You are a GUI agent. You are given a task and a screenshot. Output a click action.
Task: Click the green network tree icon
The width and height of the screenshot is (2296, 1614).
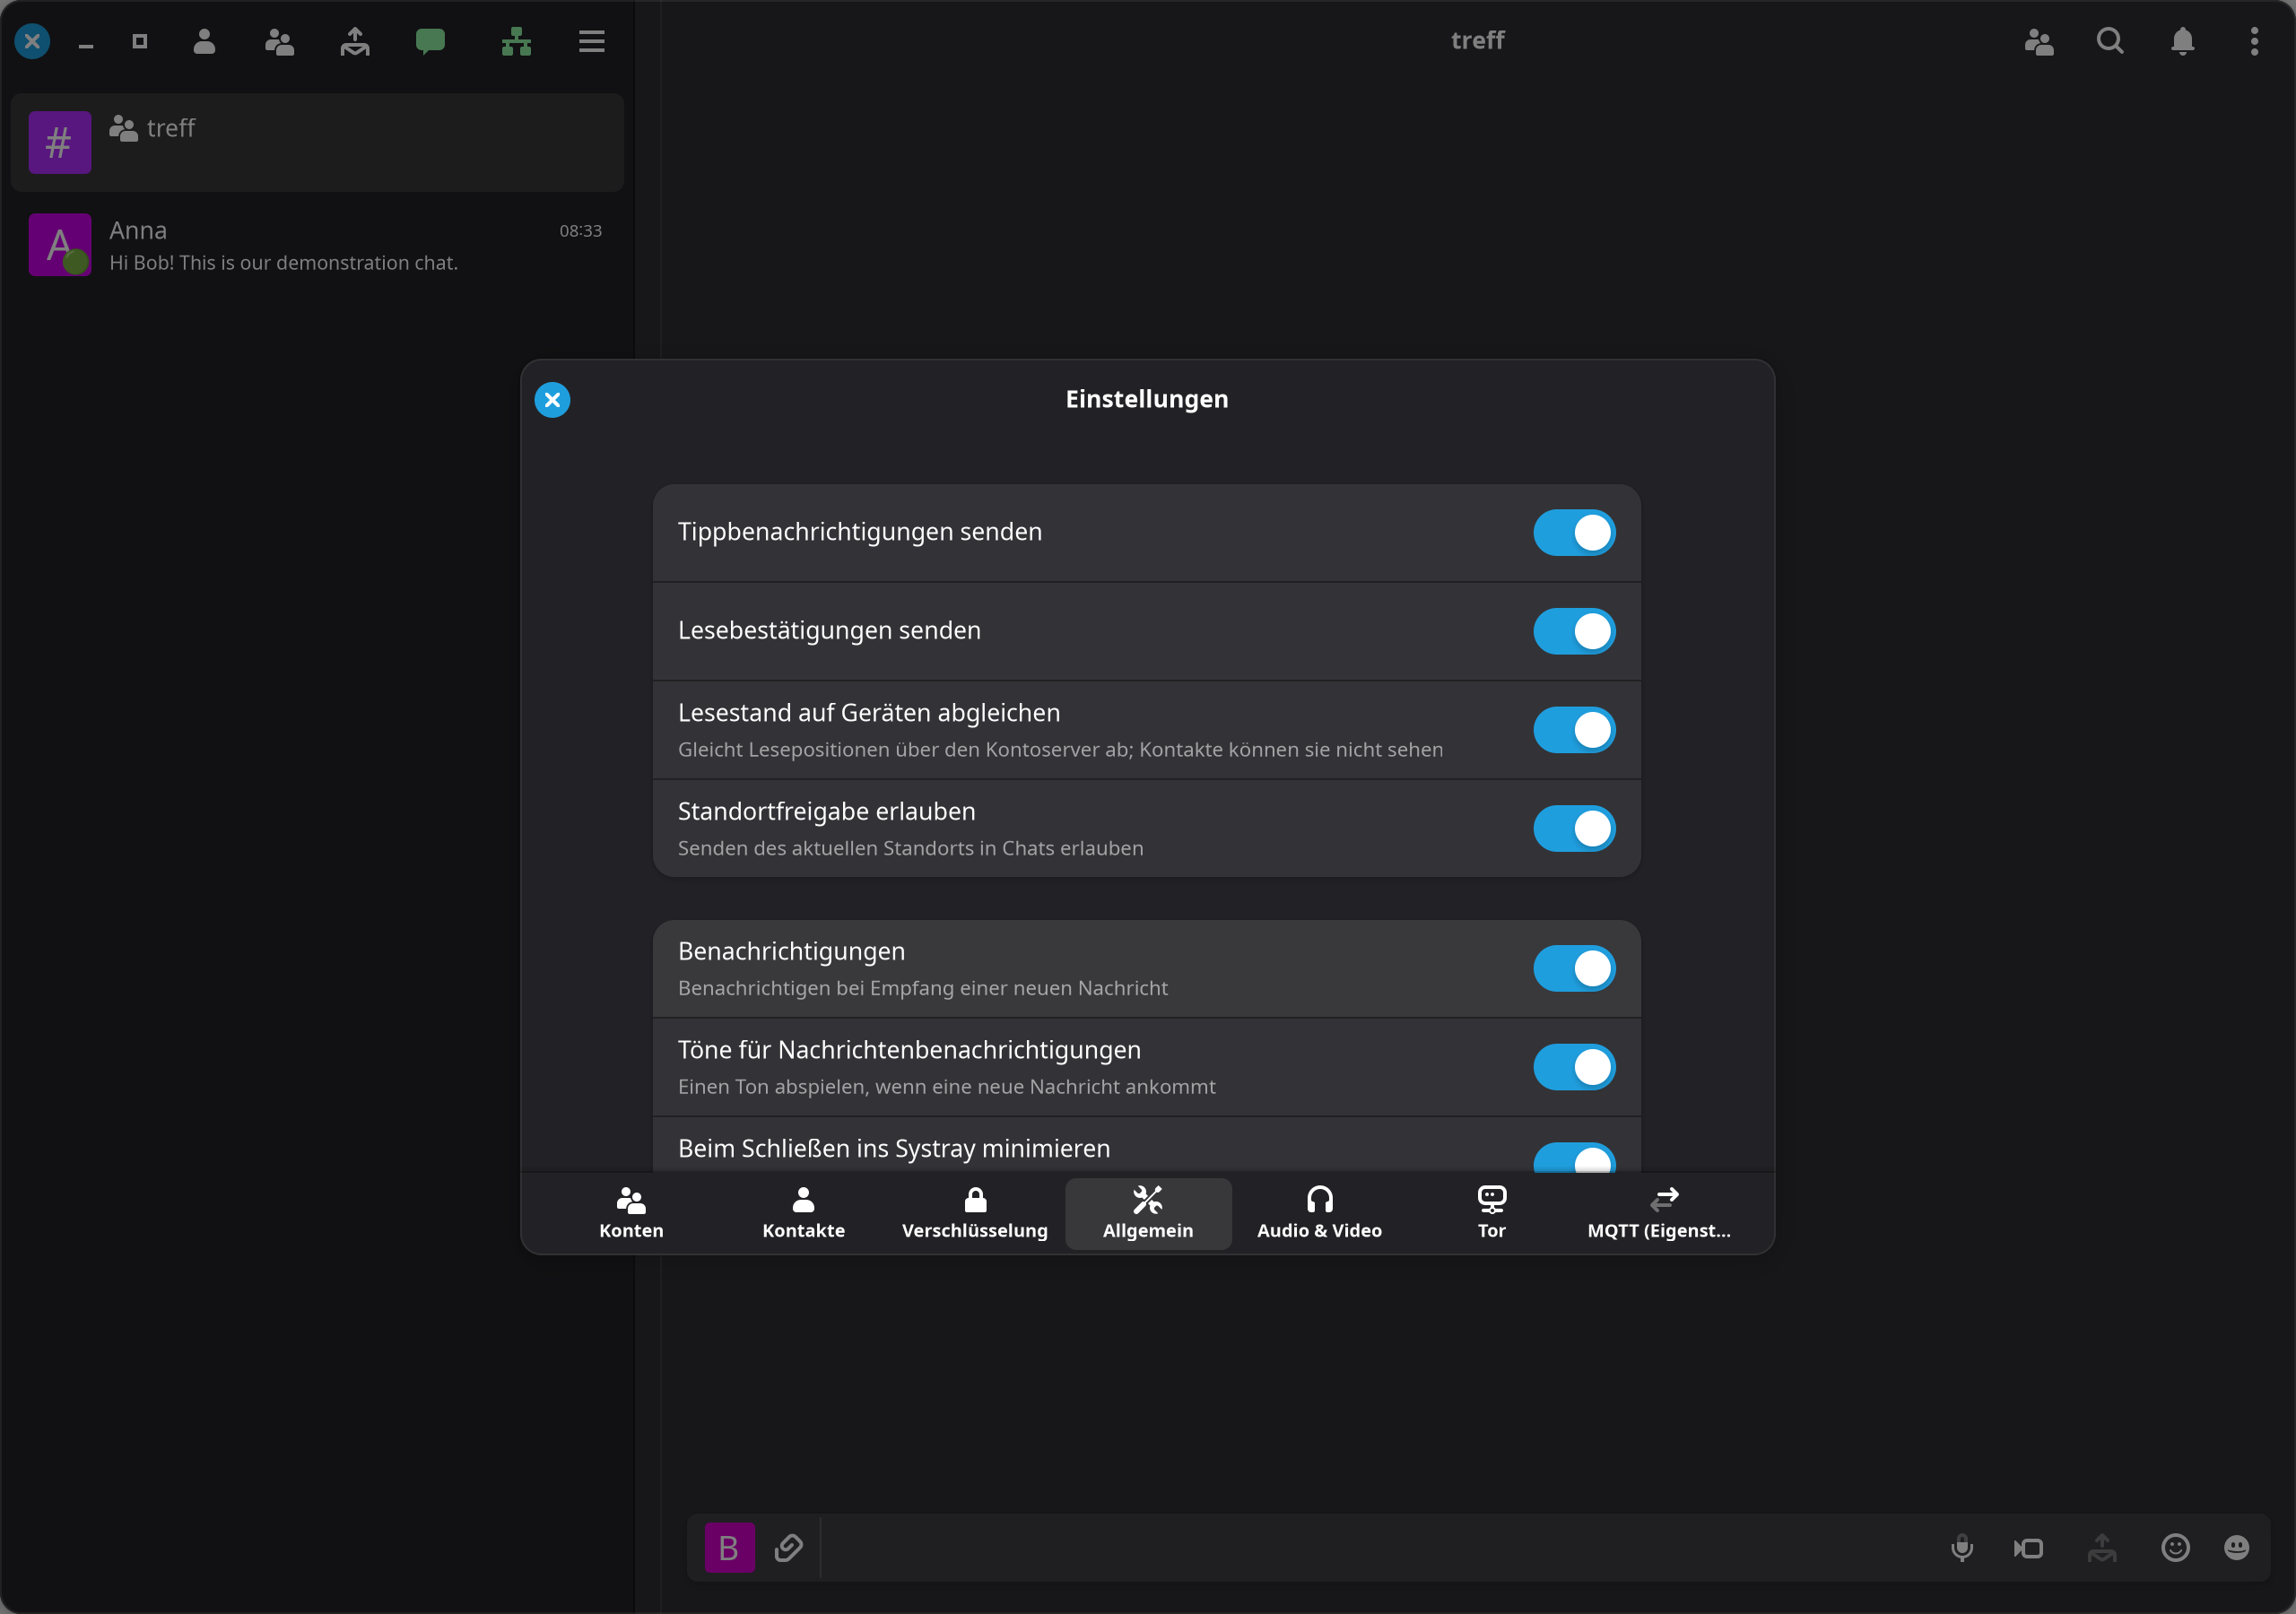click(x=516, y=41)
